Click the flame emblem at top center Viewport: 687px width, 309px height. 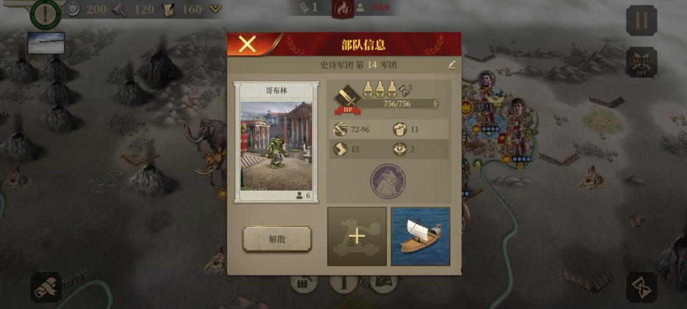click(x=343, y=9)
